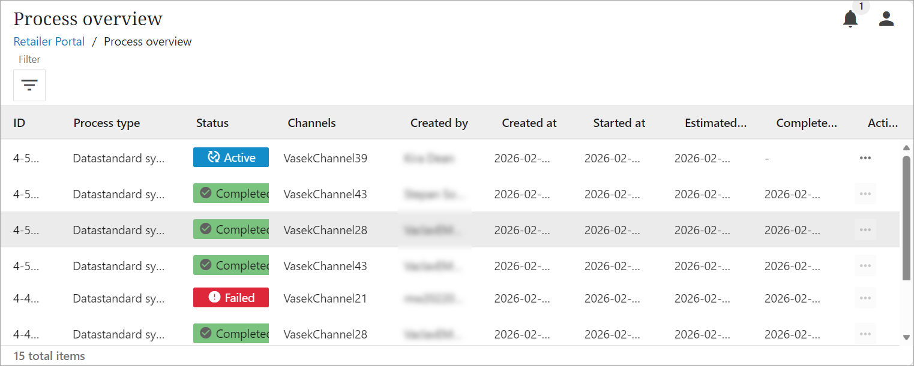Sort by the Status column header
The width and height of the screenshot is (914, 366).
pos(212,123)
